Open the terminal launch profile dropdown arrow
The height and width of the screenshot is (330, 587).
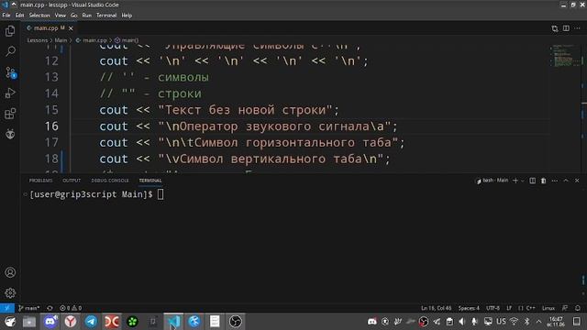[x=523, y=181]
